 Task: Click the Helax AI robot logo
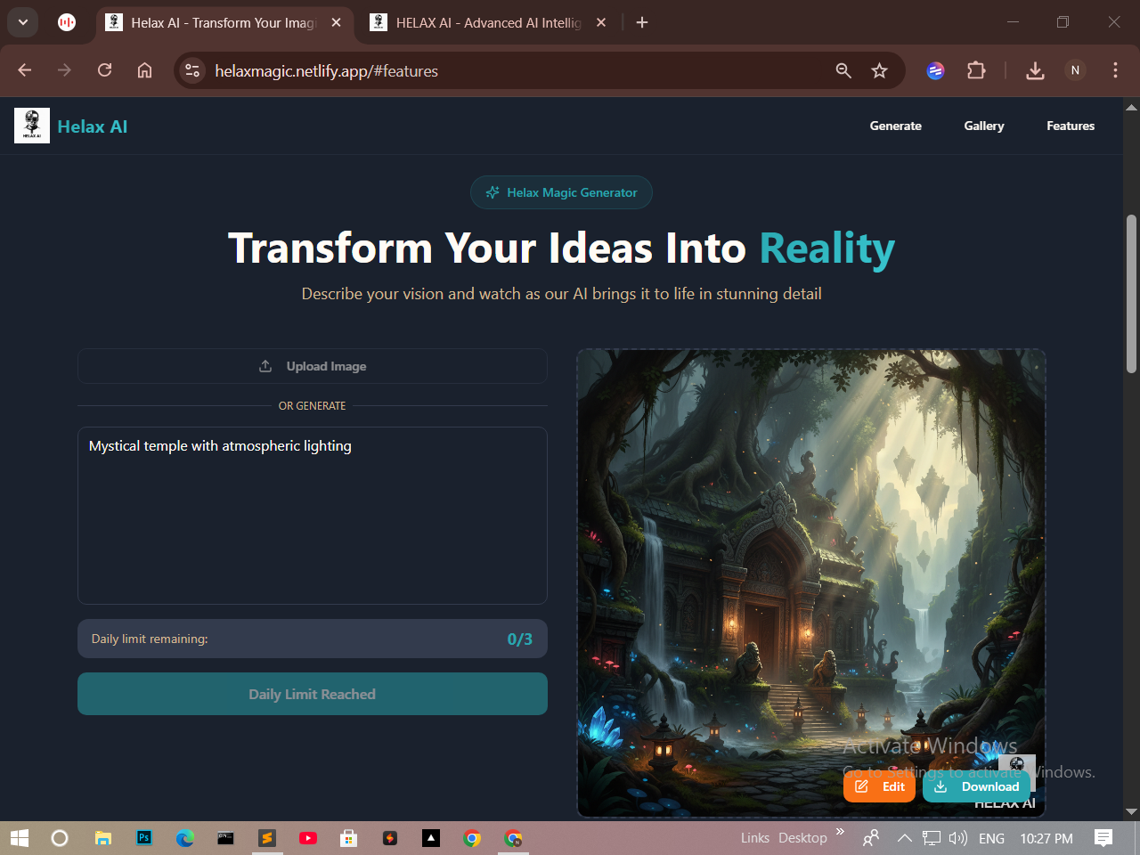tap(31, 126)
